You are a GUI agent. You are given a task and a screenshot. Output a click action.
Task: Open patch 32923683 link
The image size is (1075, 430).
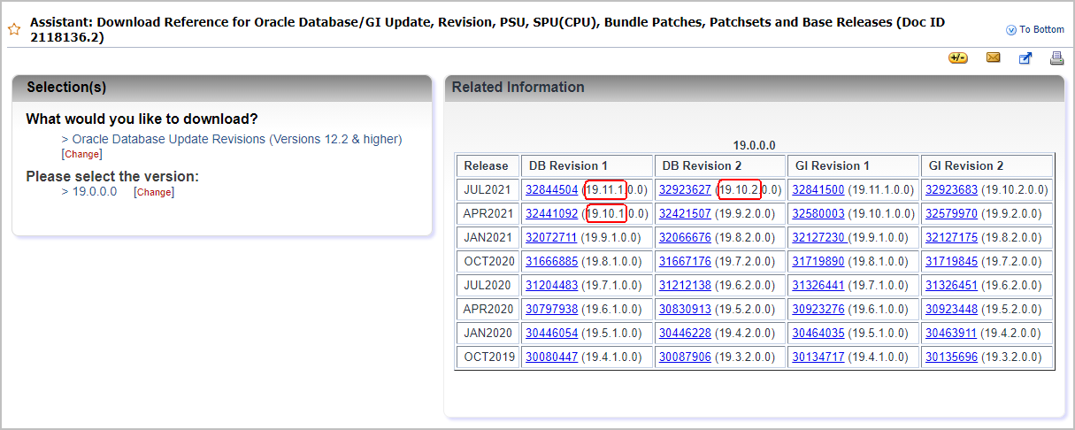click(x=951, y=189)
